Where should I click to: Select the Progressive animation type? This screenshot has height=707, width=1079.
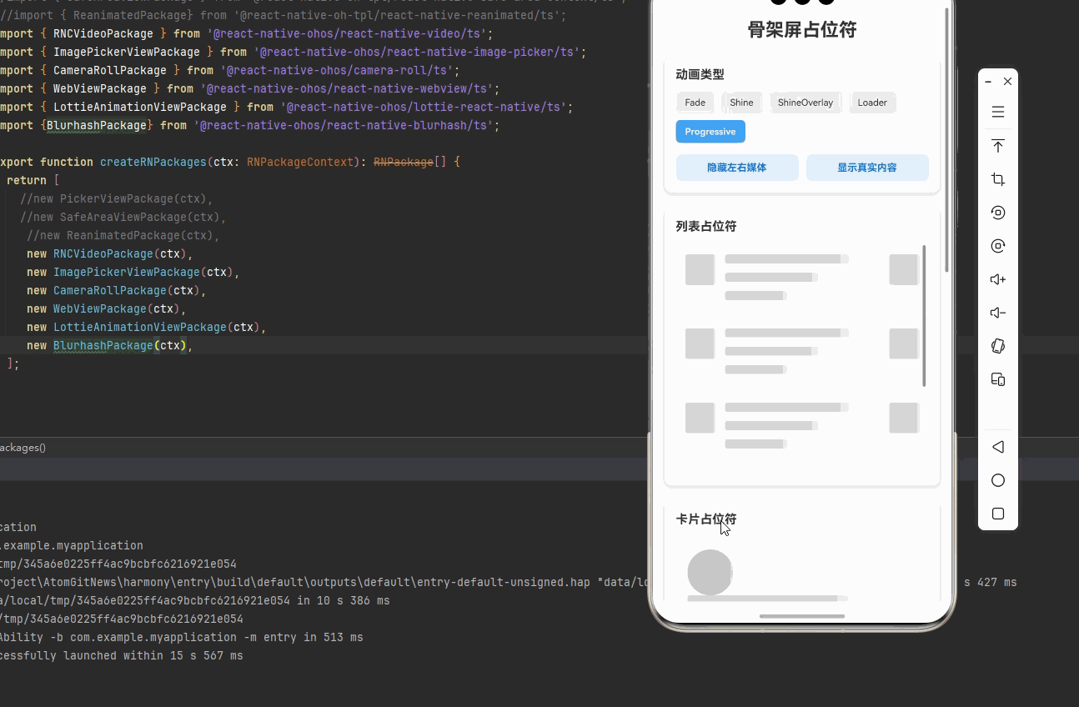(710, 132)
